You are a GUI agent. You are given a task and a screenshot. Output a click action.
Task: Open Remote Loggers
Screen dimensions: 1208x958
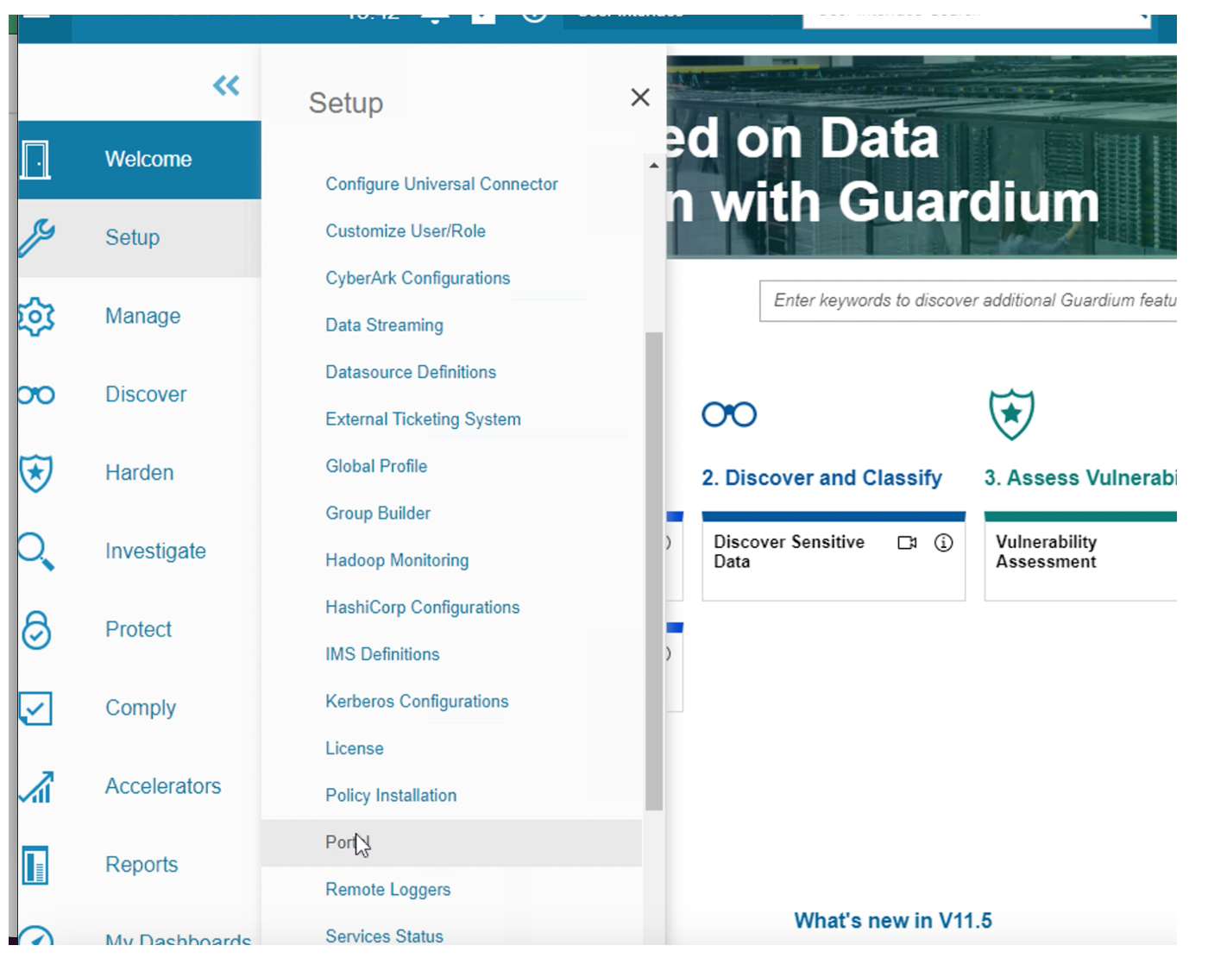388,890
